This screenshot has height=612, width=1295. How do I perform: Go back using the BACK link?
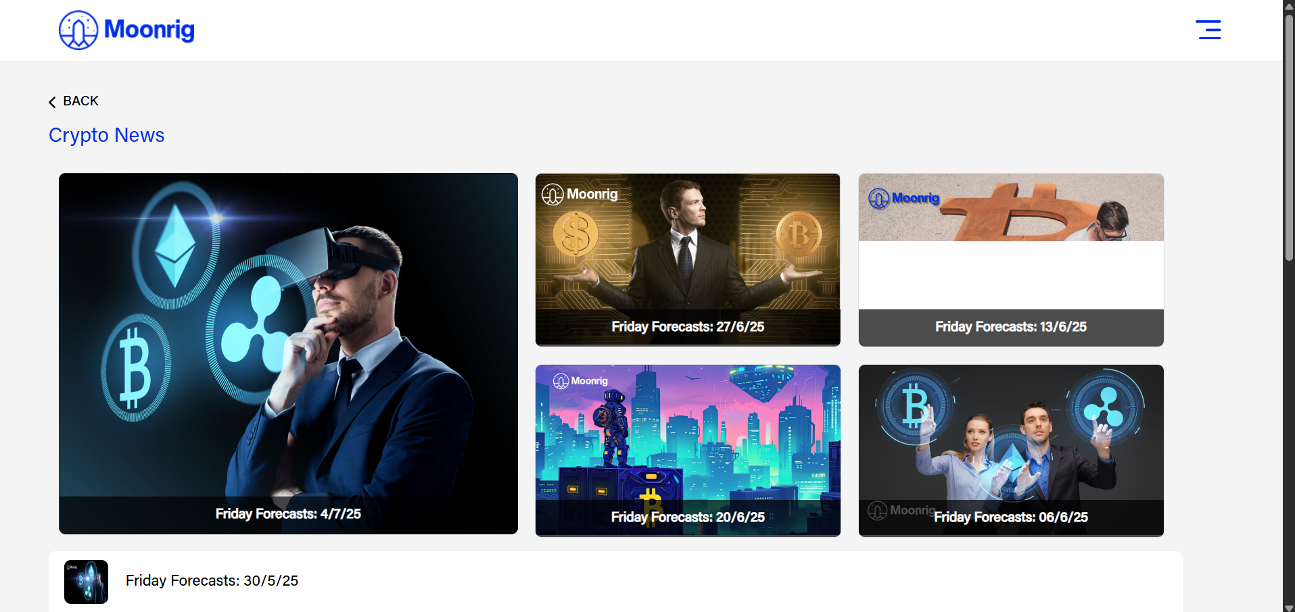pyautogui.click(x=74, y=101)
